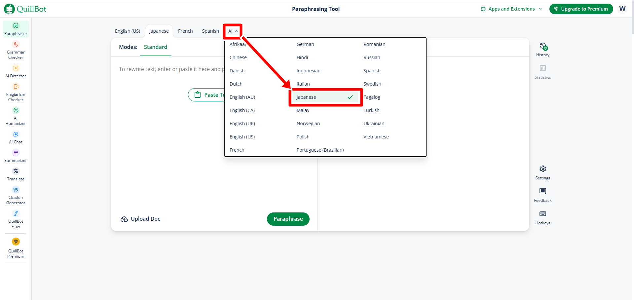
Task: Open the Settings gear
Action: point(542,173)
